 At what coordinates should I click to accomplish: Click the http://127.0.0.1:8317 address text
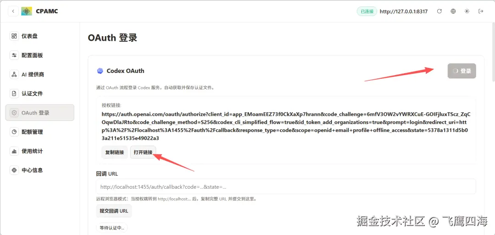[403, 11]
